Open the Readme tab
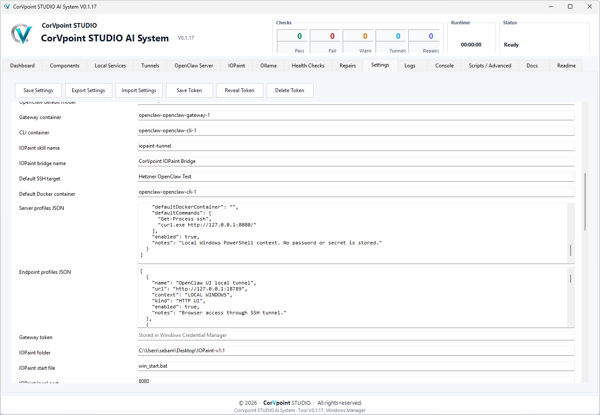The height and width of the screenshot is (415, 600). (x=566, y=66)
